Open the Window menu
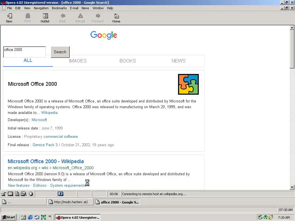 coord(98,8)
